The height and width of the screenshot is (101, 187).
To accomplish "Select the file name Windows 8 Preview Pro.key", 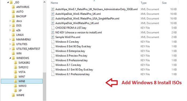I will pyautogui.click(x=71, y=56).
